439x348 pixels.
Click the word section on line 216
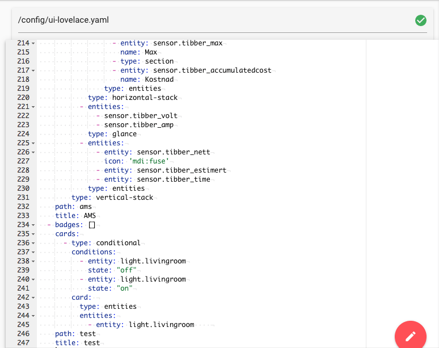coord(159,61)
